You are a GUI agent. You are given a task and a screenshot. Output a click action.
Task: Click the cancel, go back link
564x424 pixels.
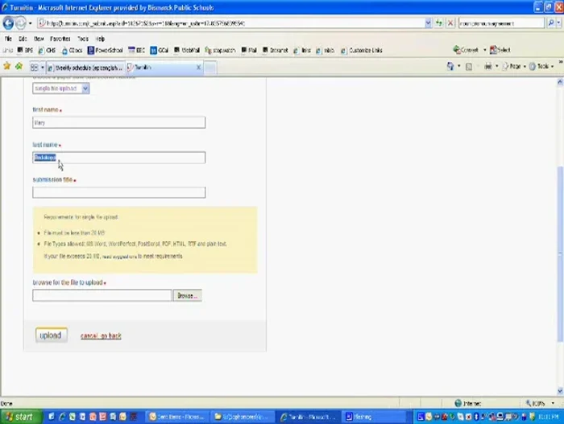[x=101, y=335]
